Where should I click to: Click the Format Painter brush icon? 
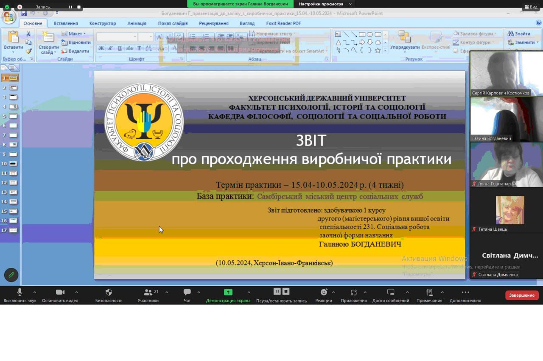(28, 51)
